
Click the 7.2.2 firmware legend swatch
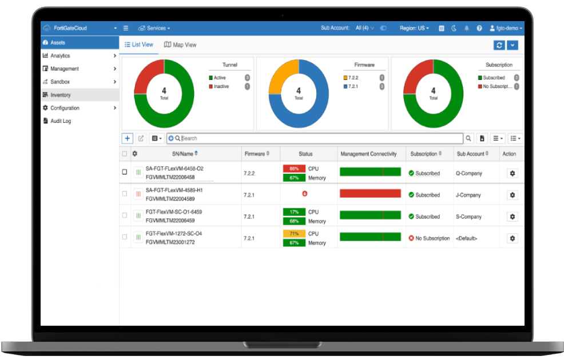pos(345,78)
